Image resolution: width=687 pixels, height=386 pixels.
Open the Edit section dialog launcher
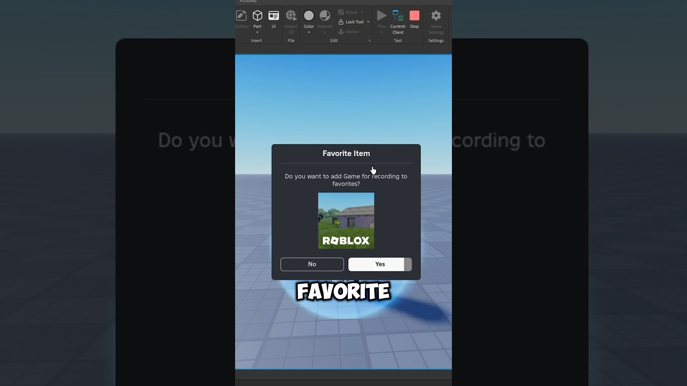(369, 41)
